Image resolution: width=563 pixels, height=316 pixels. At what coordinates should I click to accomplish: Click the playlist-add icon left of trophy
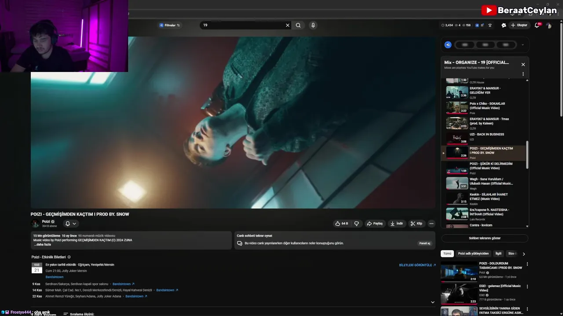pyautogui.click(x=483, y=25)
